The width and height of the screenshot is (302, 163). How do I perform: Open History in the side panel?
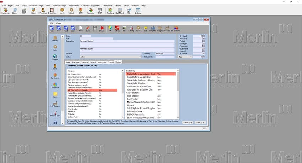[x=55, y=39]
